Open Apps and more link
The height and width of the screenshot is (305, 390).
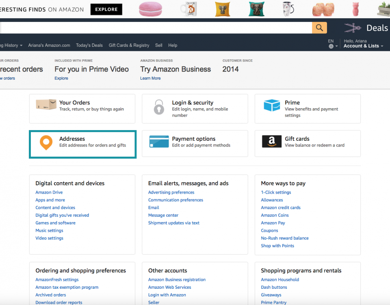pyautogui.click(x=50, y=200)
